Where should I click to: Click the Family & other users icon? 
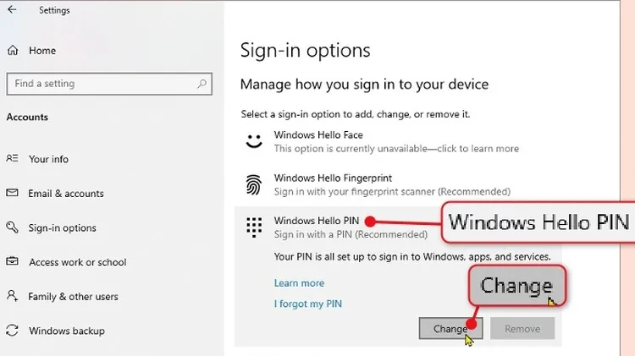point(13,297)
